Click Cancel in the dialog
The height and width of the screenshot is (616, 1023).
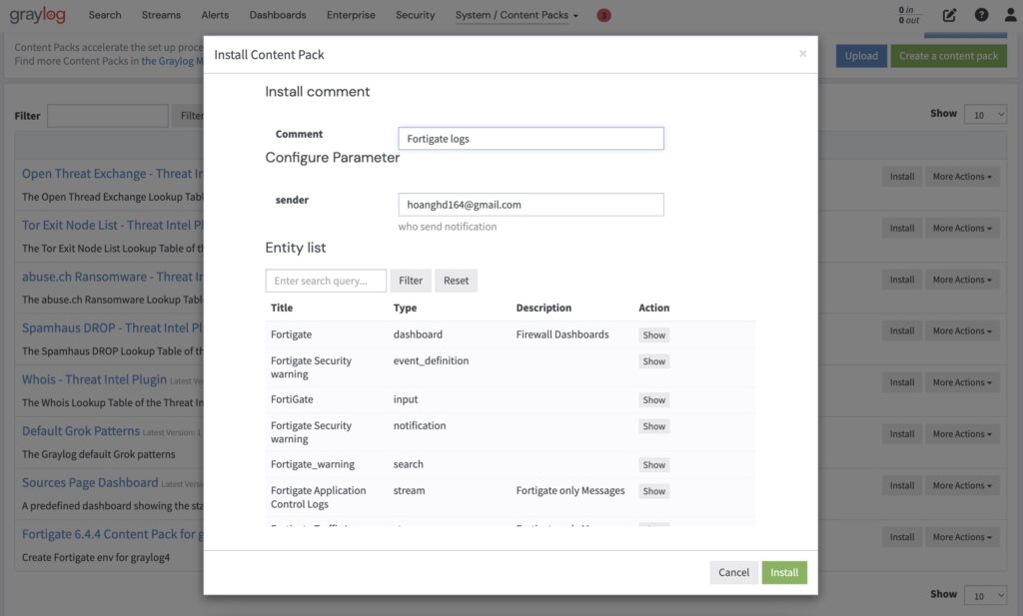tap(734, 572)
